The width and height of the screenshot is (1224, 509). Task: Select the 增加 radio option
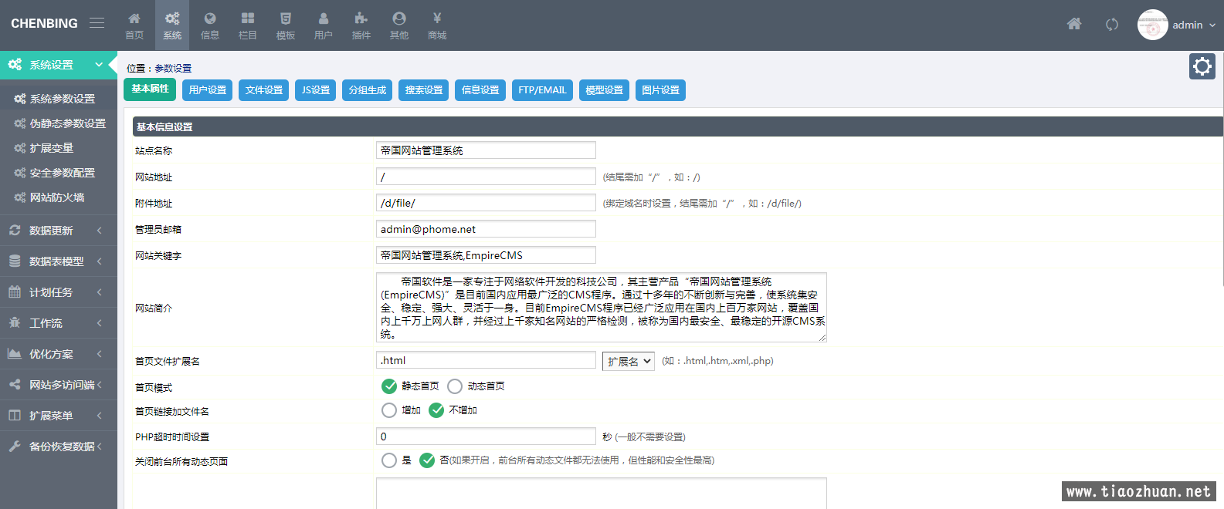(389, 410)
